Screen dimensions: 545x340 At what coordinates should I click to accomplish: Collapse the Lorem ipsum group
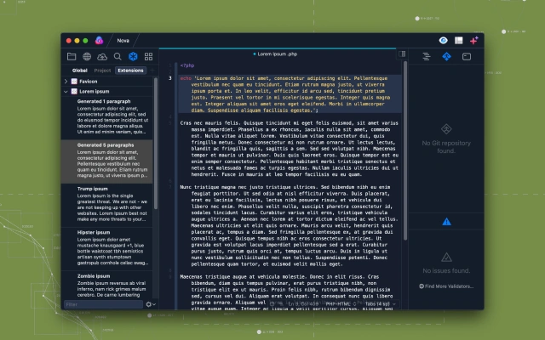pos(66,91)
